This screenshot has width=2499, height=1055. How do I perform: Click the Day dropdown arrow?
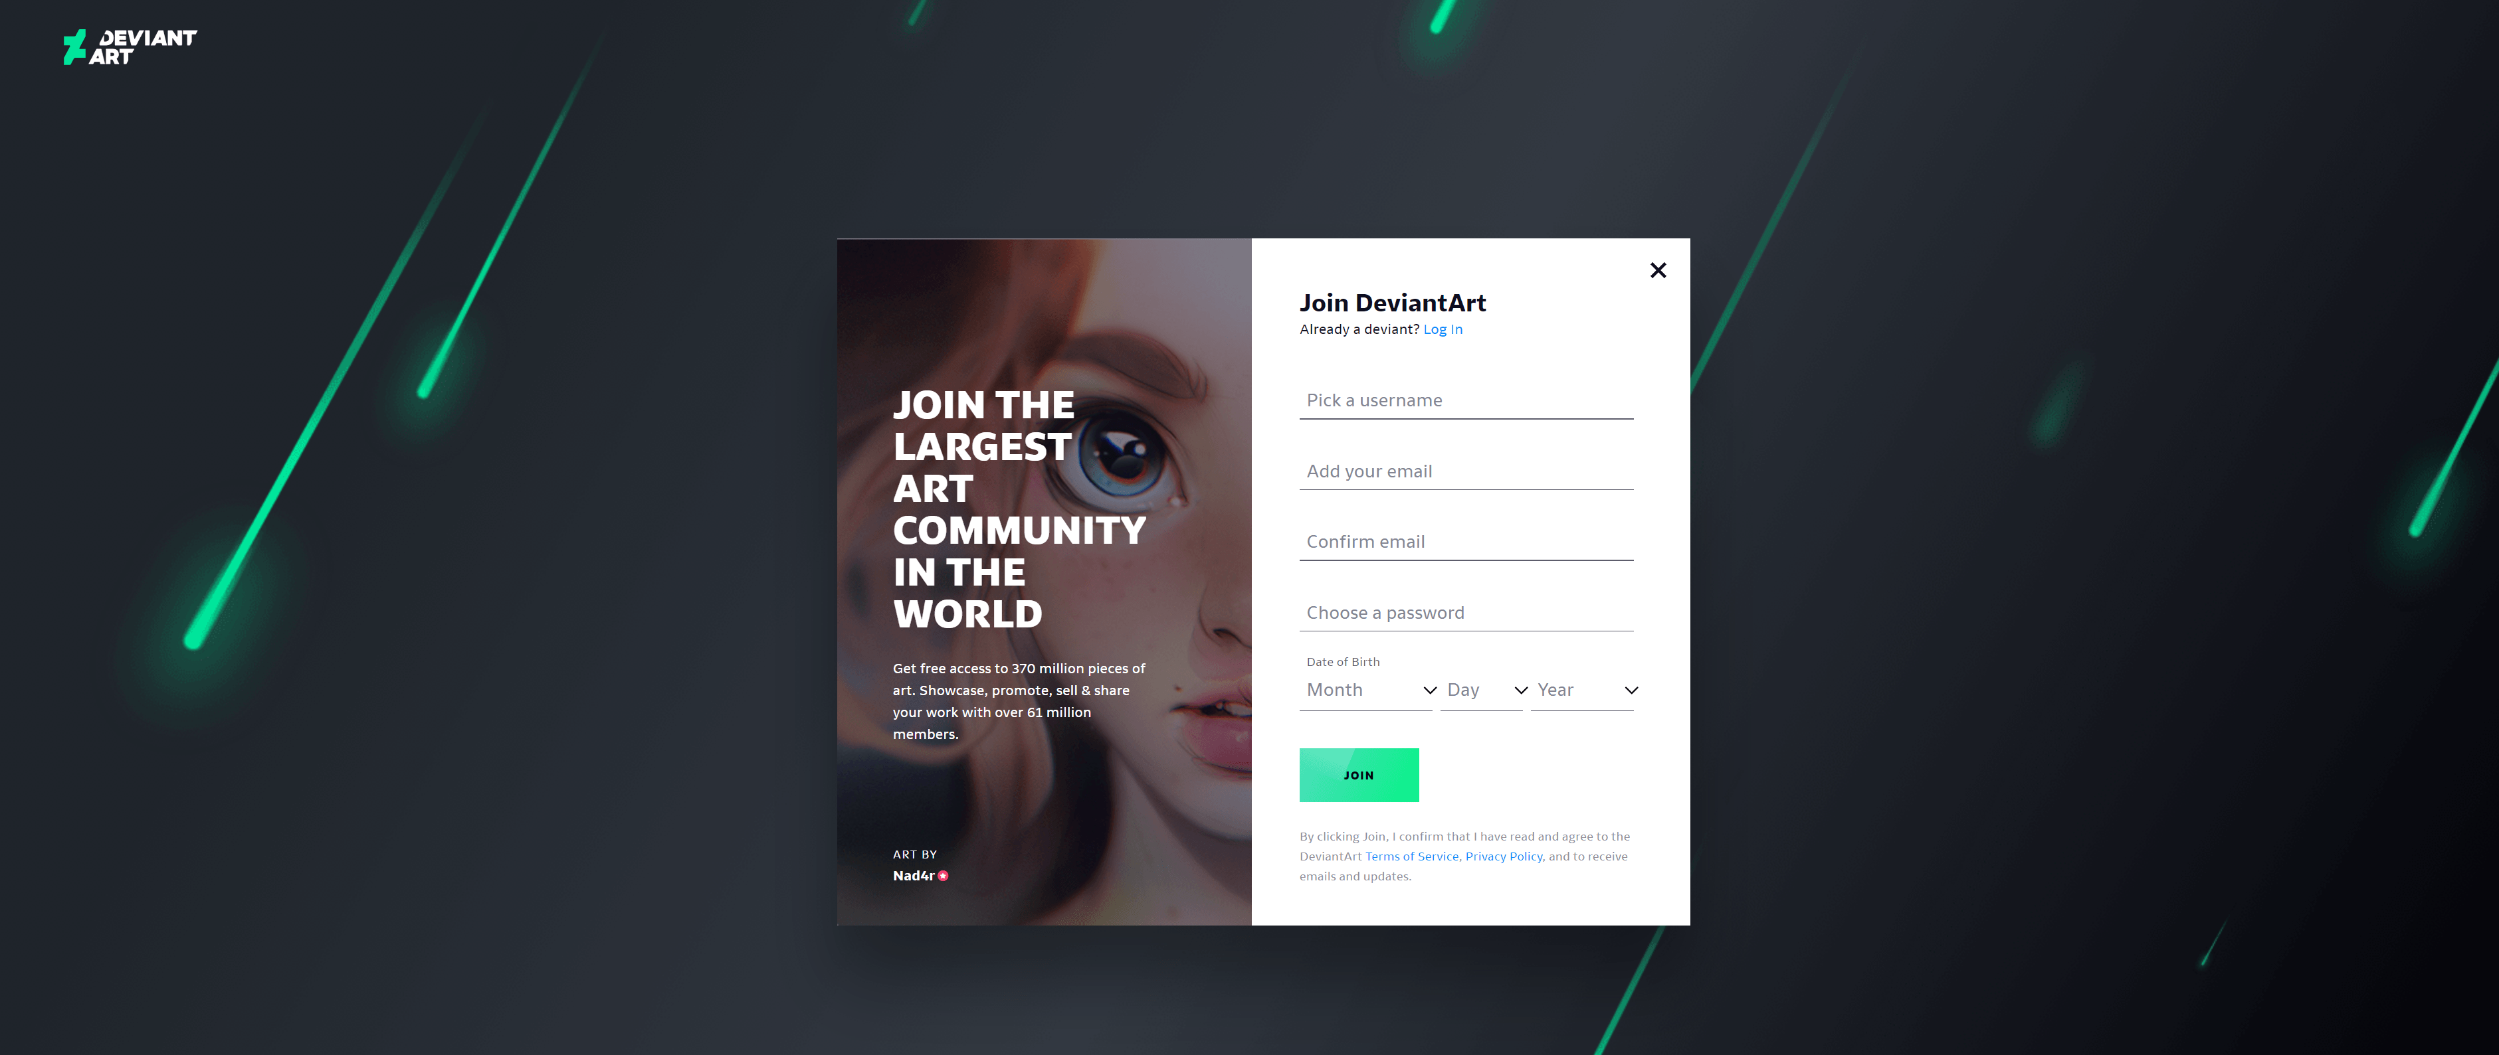pos(1516,689)
